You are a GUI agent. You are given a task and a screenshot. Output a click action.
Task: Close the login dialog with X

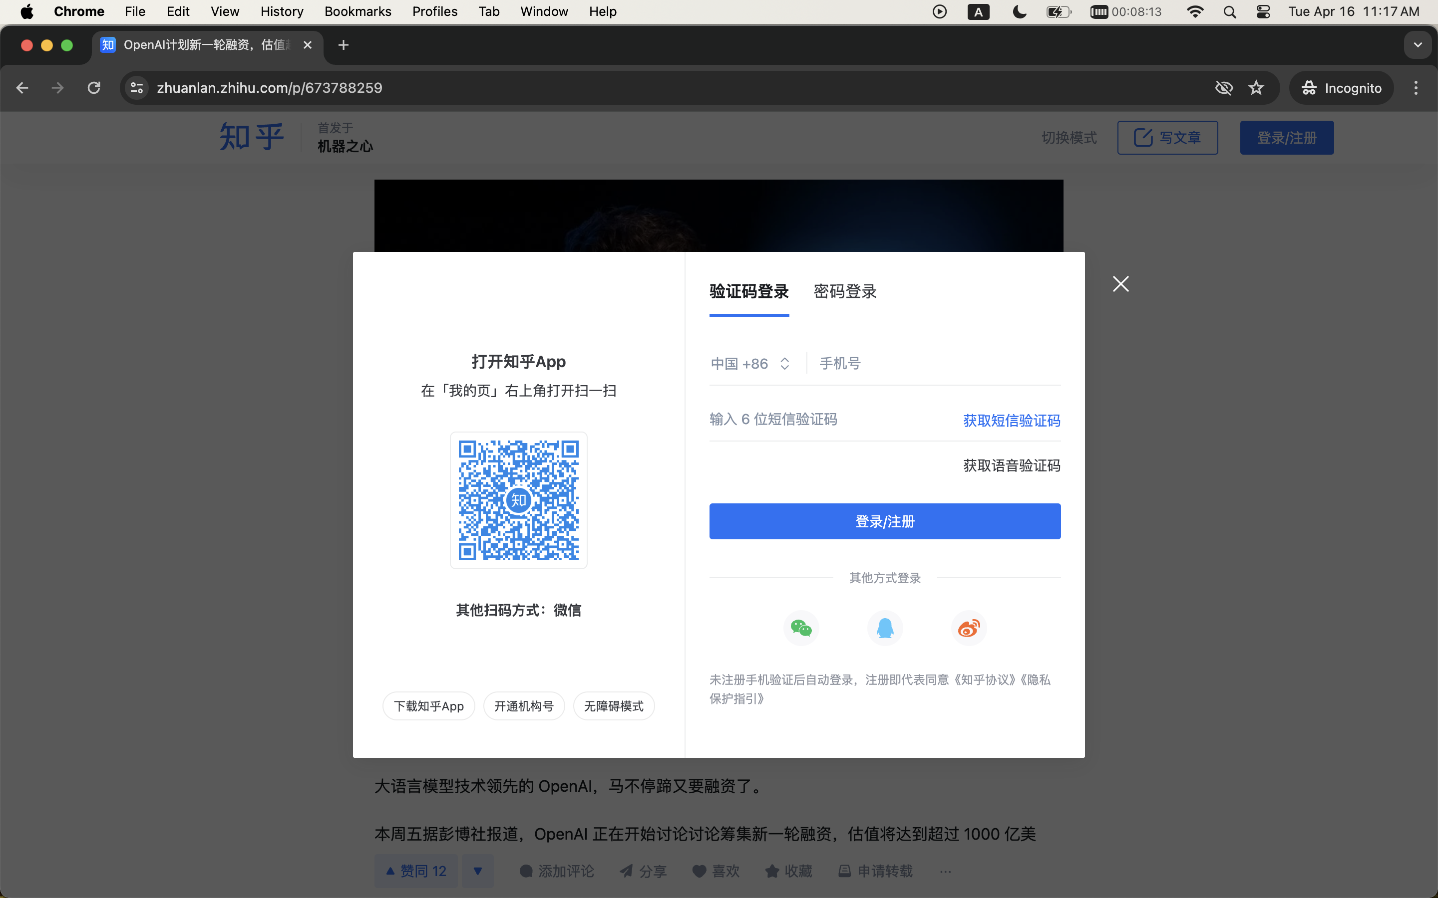(1120, 284)
